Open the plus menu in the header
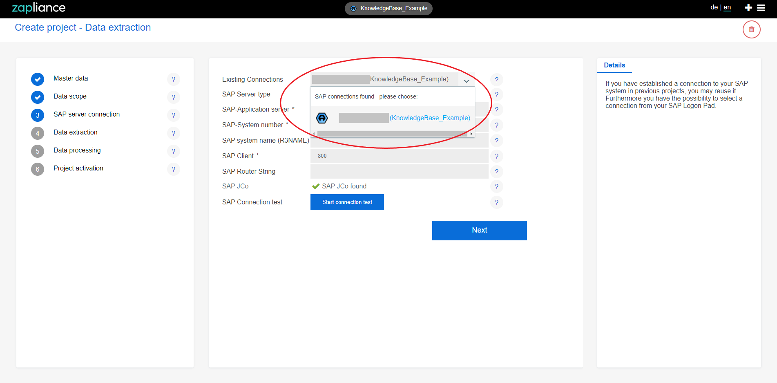The width and height of the screenshot is (777, 383). click(x=748, y=8)
